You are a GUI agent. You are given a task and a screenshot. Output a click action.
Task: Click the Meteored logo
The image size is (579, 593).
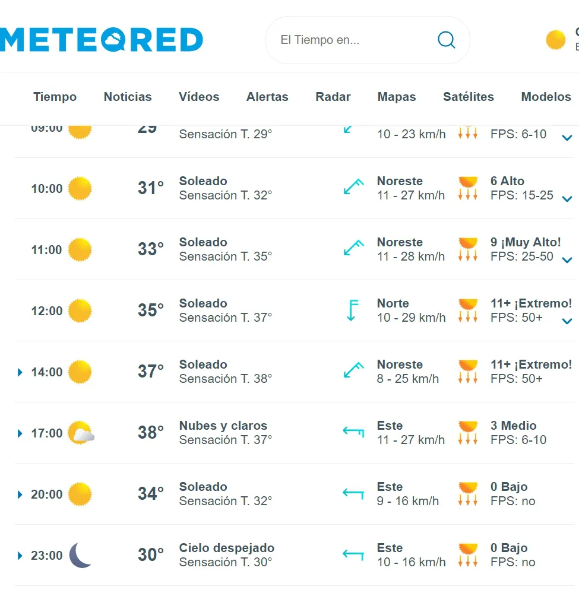point(102,40)
